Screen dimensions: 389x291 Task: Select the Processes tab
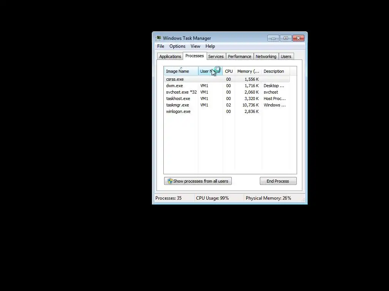click(x=194, y=56)
